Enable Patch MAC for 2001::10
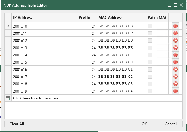 coord(150,26)
